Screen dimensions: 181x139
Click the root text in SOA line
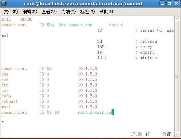(x=114, y=25)
